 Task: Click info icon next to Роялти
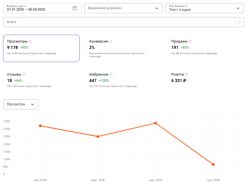coord(186,74)
